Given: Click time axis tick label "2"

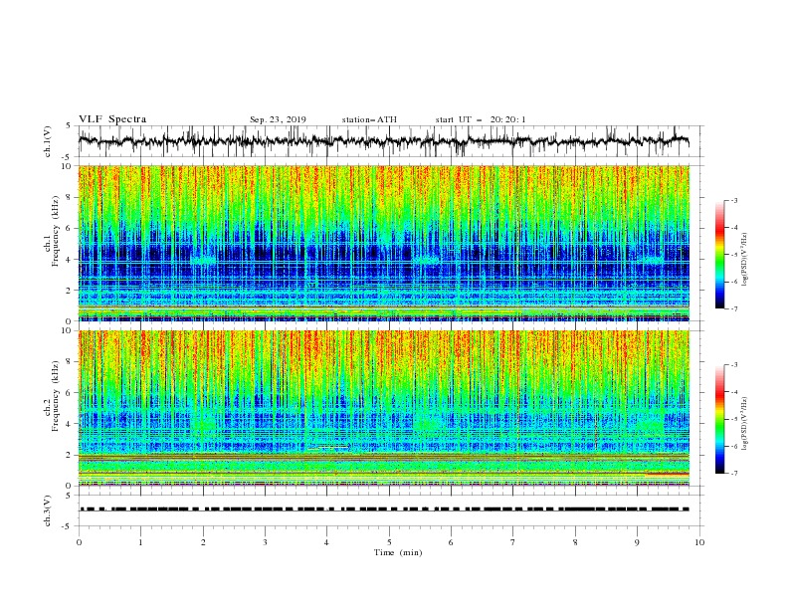Looking at the screenshot, I should (203, 542).
